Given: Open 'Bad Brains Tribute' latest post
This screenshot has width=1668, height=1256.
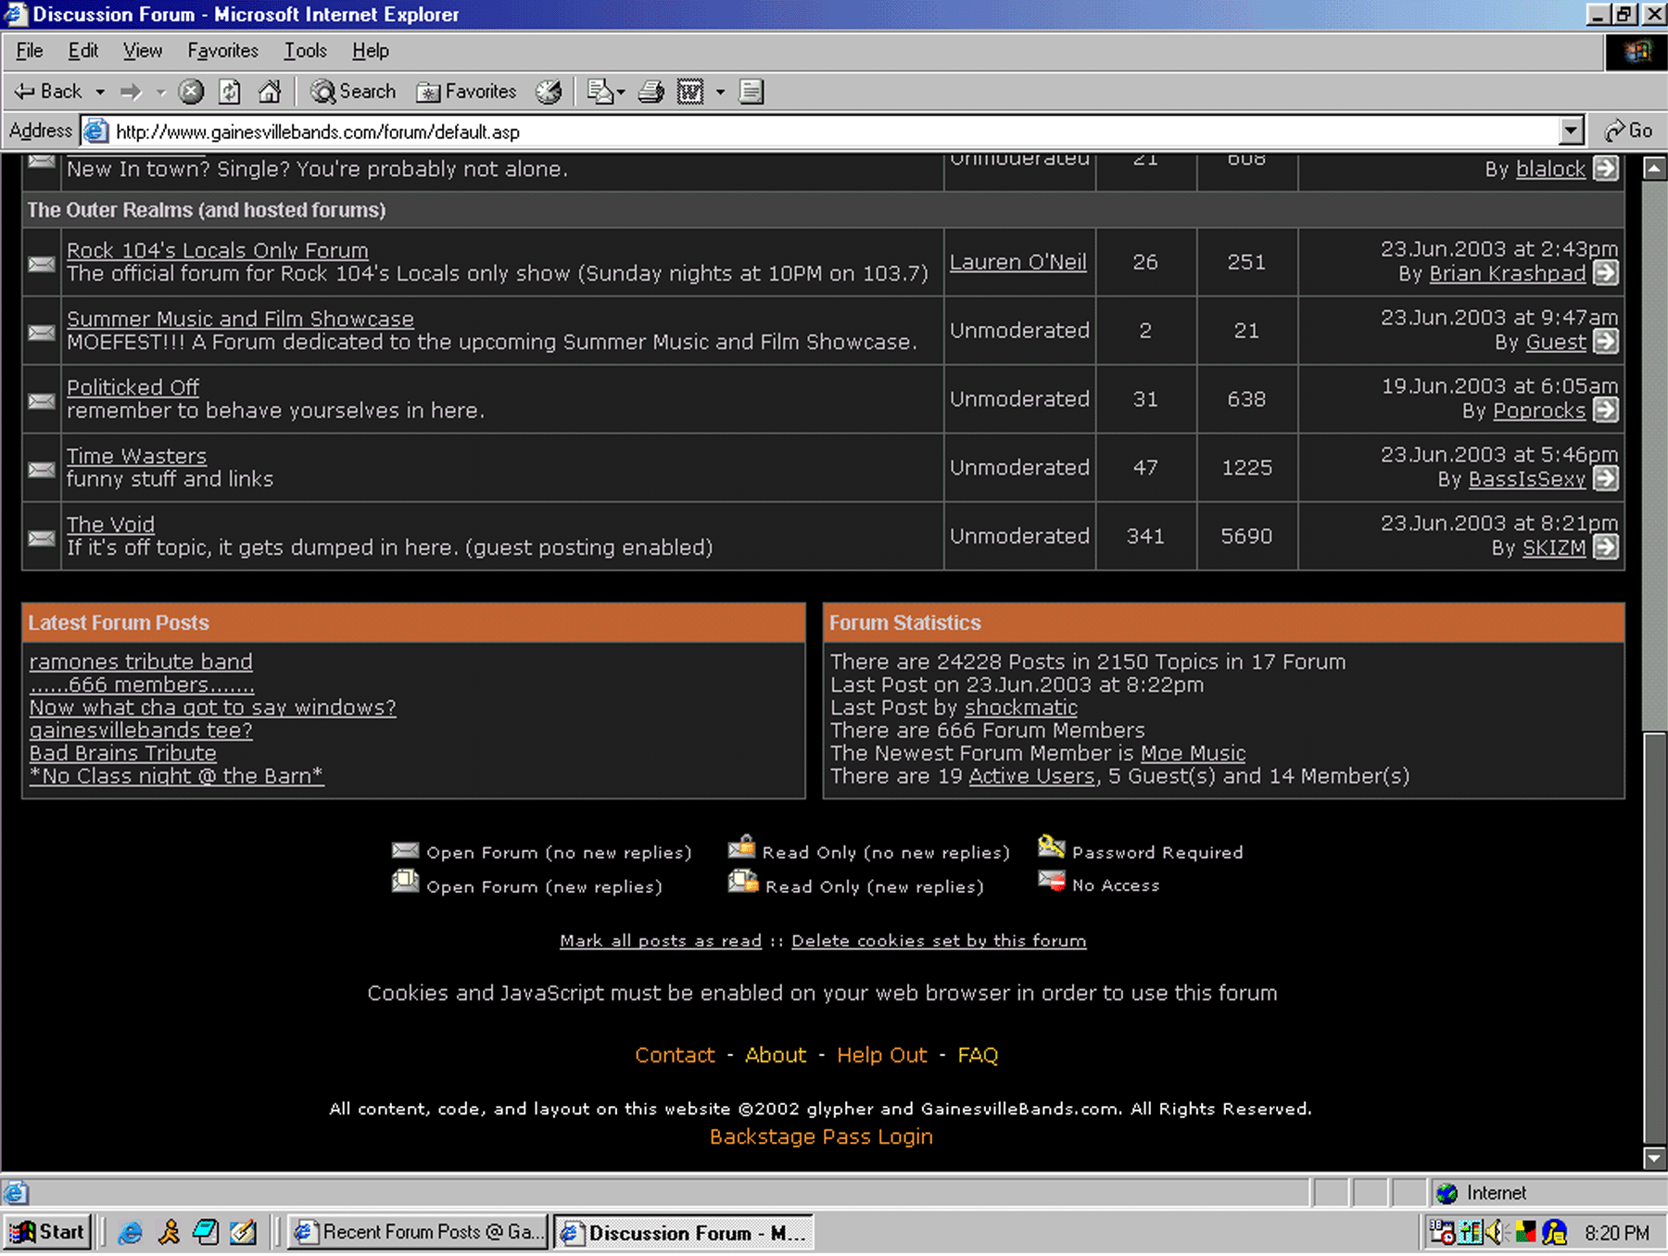Looking at the screenshot, I should click(x=123, y=753).
